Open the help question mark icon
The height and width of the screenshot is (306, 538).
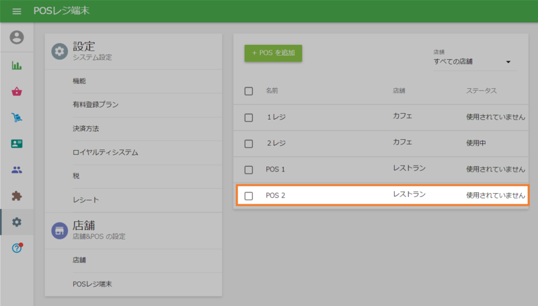pos(17,248)
